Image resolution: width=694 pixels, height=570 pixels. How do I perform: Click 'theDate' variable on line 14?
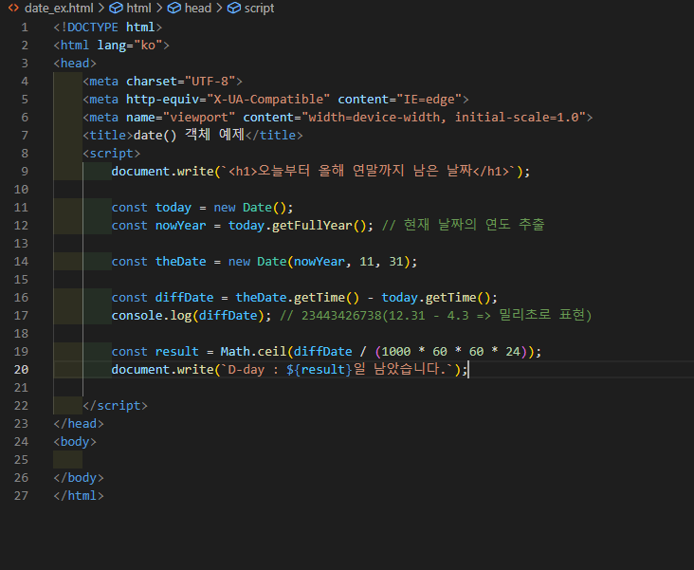pos(180,262)
